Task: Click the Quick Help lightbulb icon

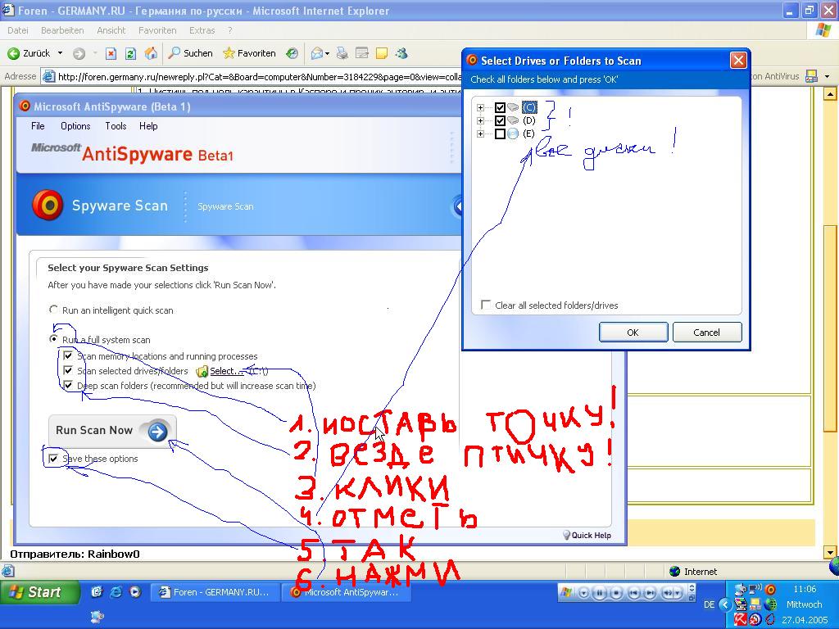Action: (x=566, y=534)
